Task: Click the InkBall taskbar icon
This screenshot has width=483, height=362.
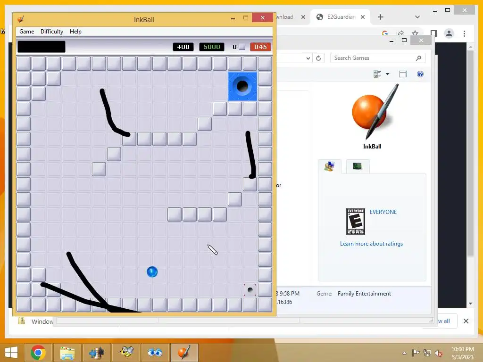Action: pos(184,352)
